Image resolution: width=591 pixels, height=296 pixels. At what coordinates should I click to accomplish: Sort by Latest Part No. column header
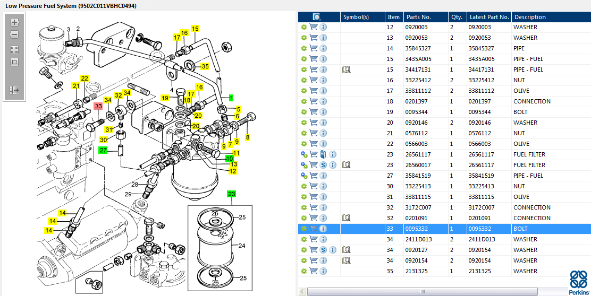click(x=489, y=17)
